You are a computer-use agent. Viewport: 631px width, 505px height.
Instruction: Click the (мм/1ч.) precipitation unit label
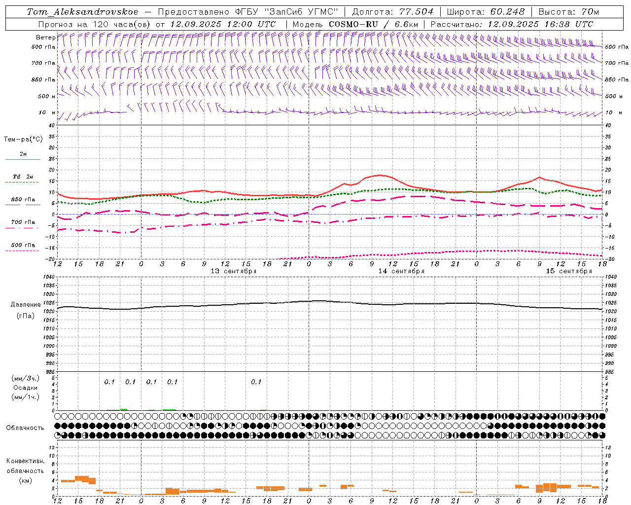point(26,397)
